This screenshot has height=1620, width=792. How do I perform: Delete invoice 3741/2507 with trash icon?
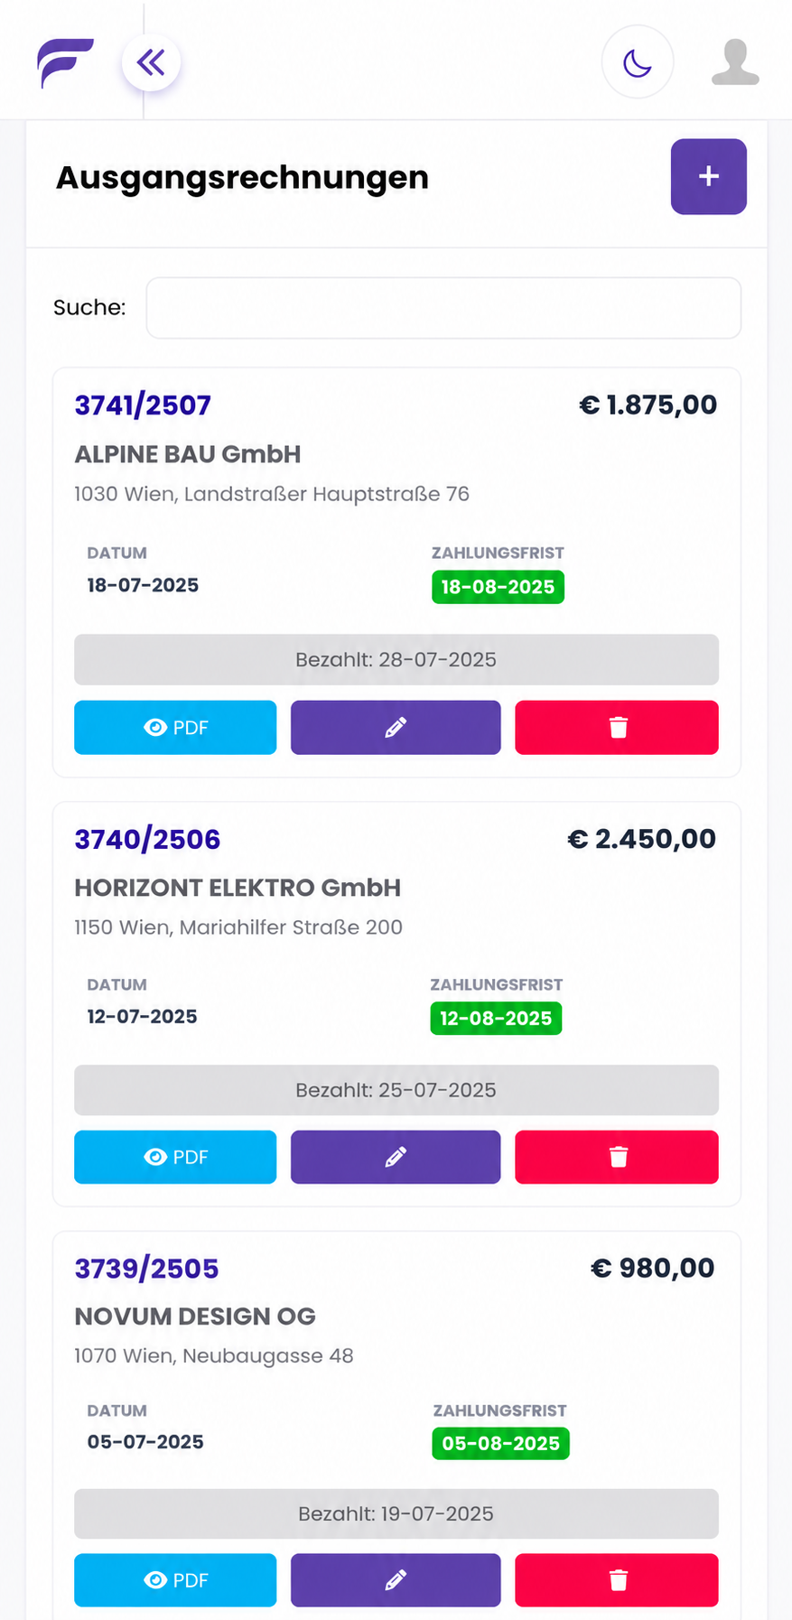coord(617,727)
